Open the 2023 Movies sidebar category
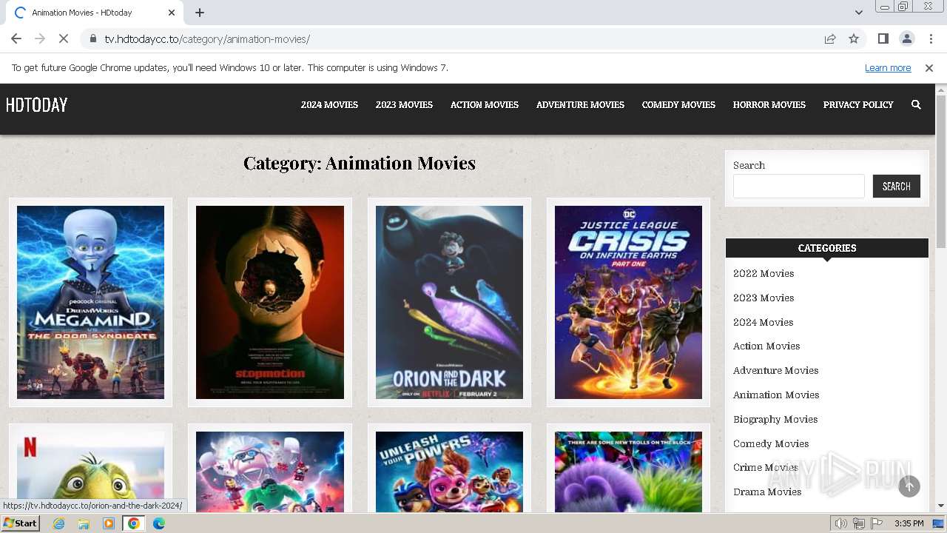This screenshot has width=947, height=533. [x=764, y=298]
